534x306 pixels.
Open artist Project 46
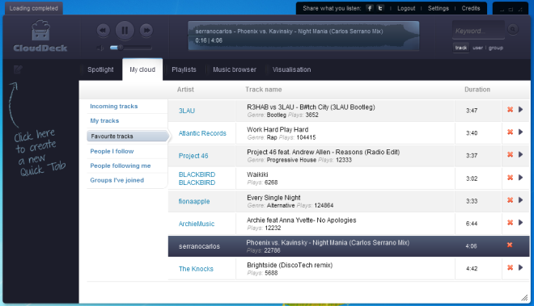click(x=193, y=156)
